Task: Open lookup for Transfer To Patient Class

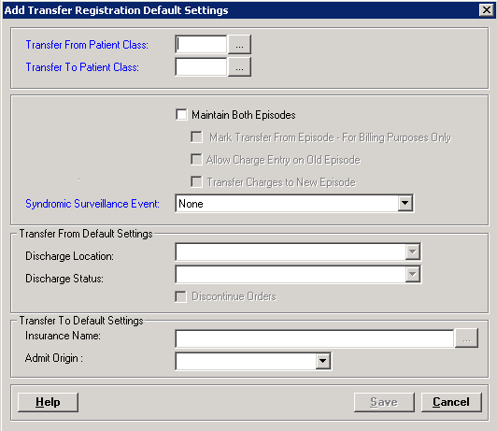Action: click(x=239, y=67)
